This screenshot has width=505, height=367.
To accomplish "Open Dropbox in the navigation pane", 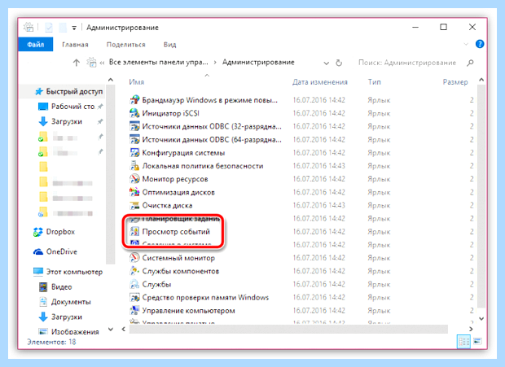I will (x=54, y=232).
